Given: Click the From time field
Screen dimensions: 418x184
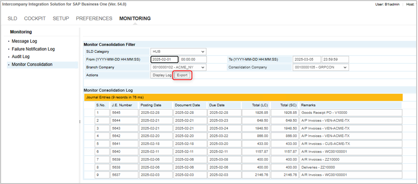Looking at the screenshot, I should [193, 59].
